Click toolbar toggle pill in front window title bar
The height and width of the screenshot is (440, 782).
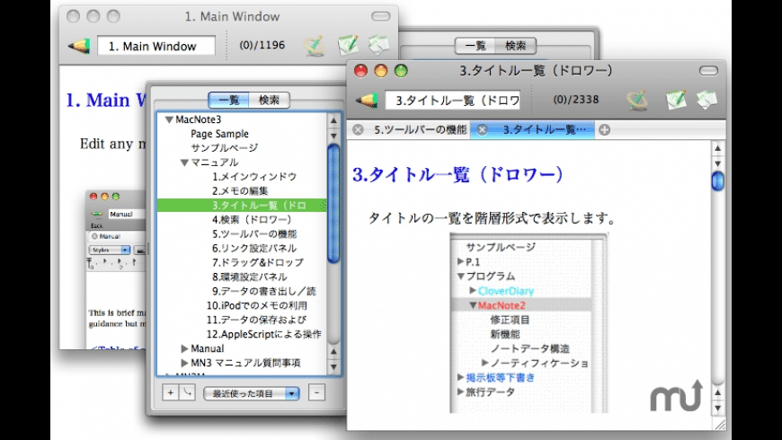(x=708, y=71)
